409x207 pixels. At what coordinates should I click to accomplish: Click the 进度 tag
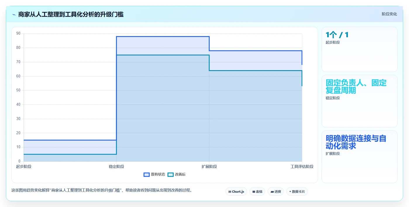[276, 192]
